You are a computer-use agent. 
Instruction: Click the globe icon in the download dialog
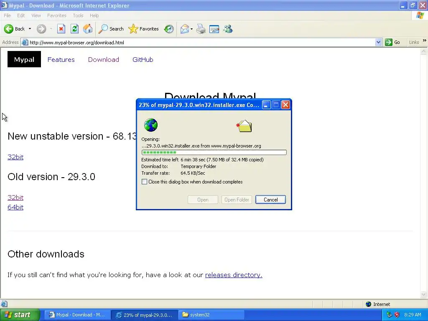[x=151, y=125]
